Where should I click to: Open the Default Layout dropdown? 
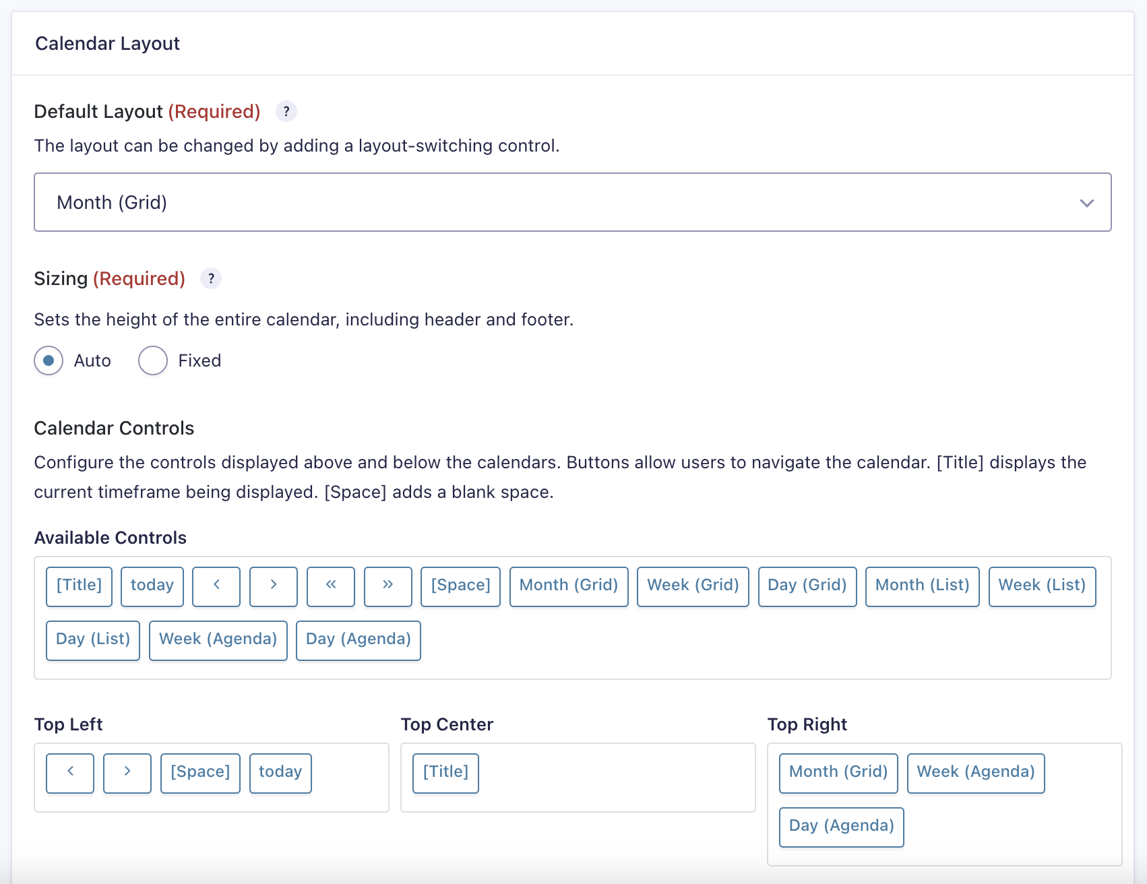572,202
